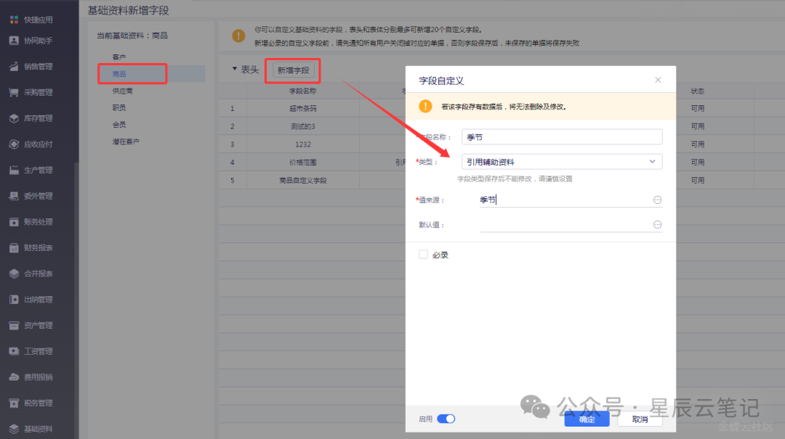Select the 生产管理 factory icon
Viewport: 785px width, 439px height.
coord(14,171)
